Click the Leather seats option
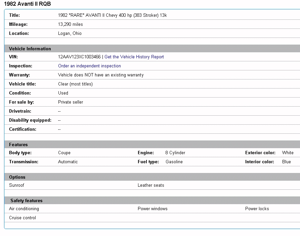 pyautogui.click(x=151, y=185)
